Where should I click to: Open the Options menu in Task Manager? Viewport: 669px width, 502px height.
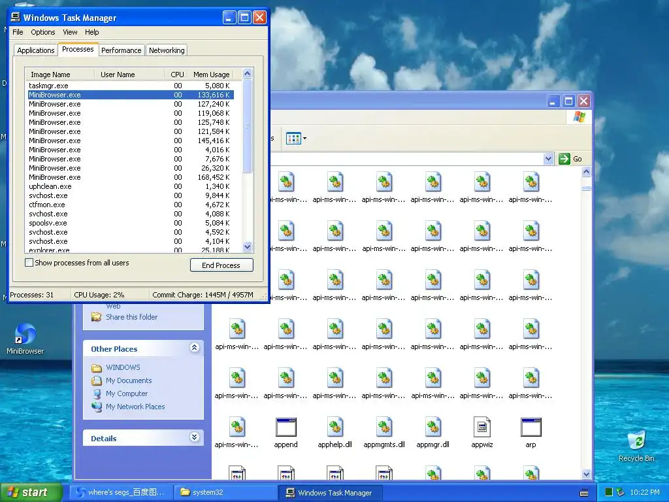click(42, 32)
